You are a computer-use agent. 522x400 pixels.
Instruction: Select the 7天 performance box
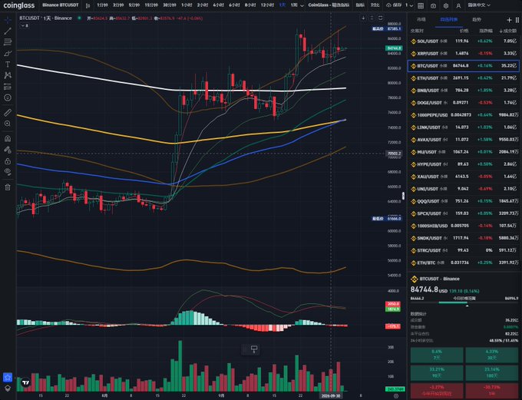click(x=437, y=355)
